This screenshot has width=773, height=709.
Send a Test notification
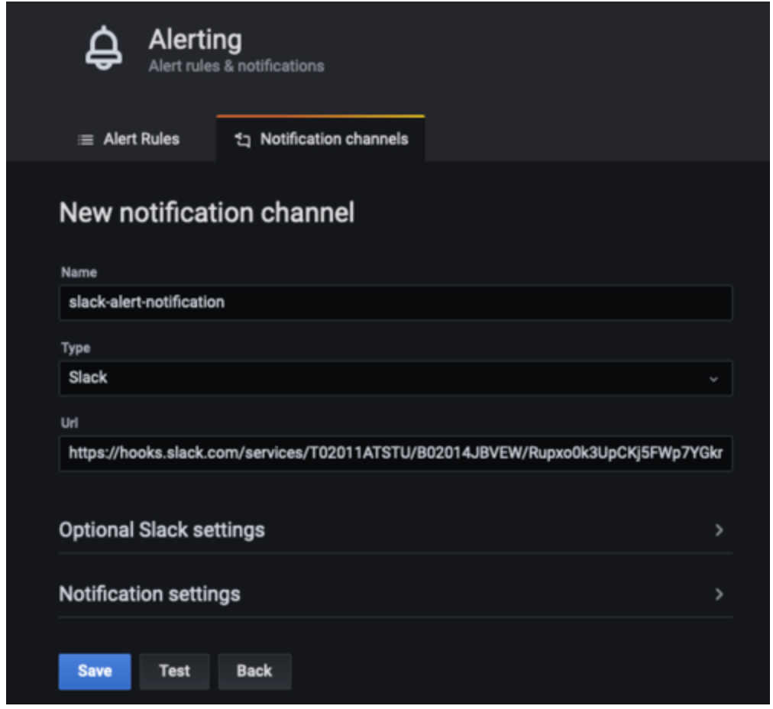tap(174, 671)
